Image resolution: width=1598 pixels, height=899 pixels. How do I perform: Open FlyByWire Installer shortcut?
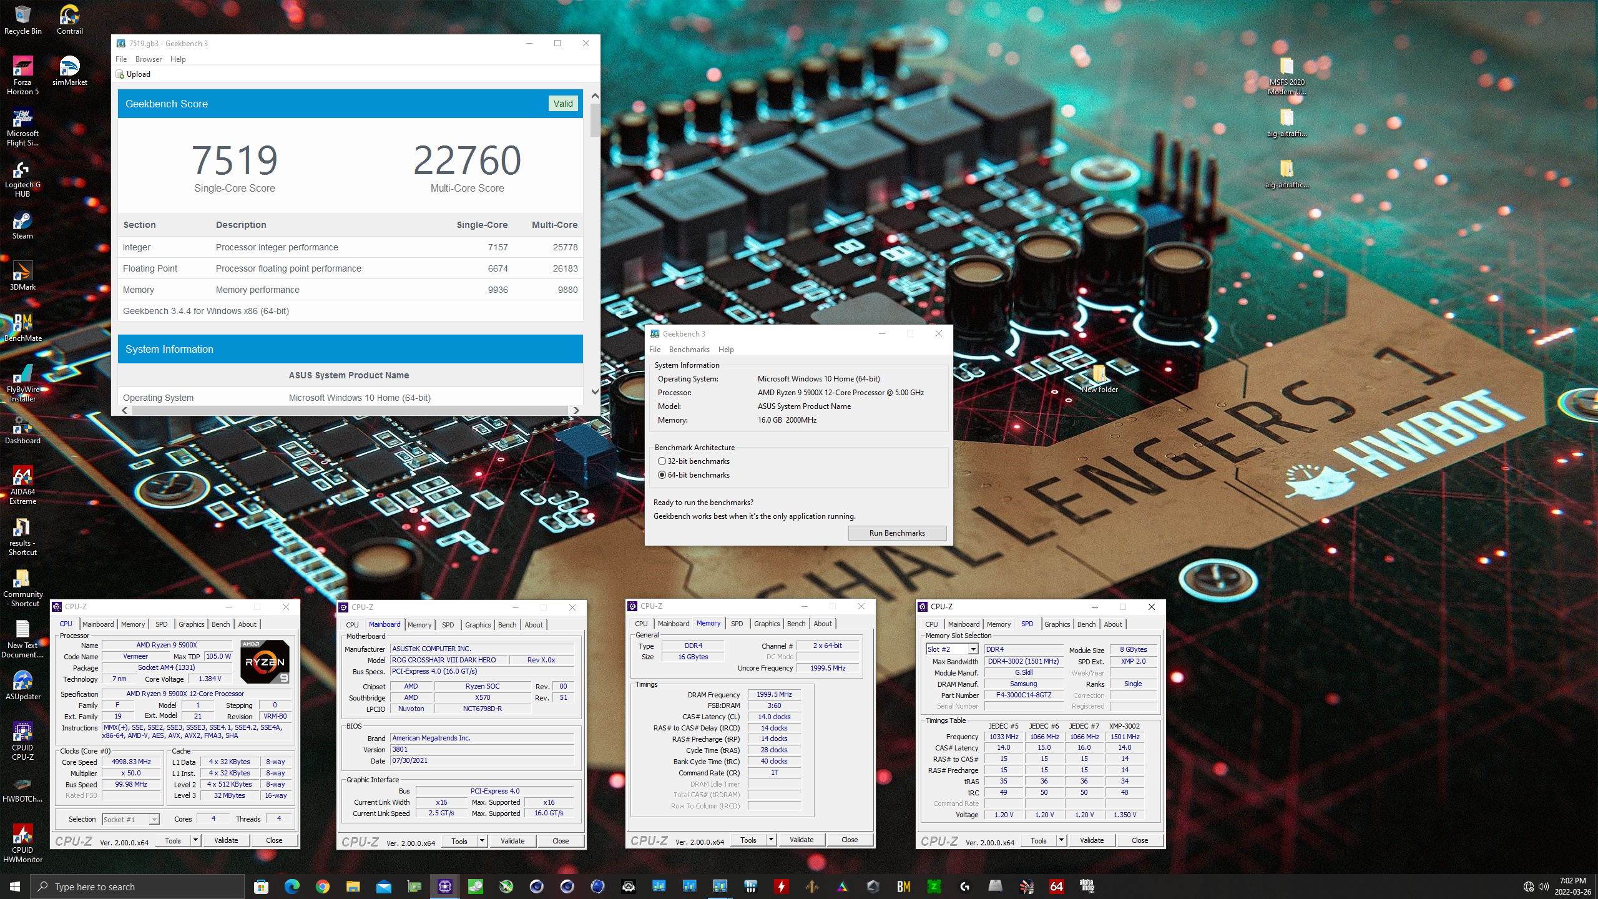pyautogui.click(x=22, y=383)
